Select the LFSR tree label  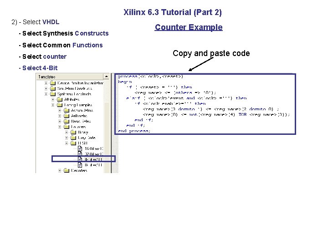tap(82, 143)
